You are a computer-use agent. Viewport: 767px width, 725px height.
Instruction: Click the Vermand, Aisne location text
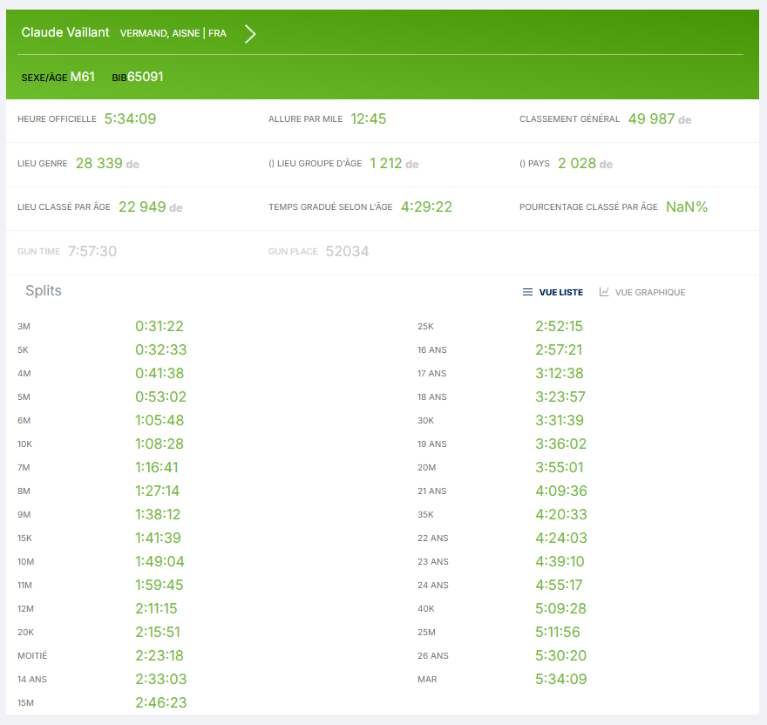coord(159,33)
